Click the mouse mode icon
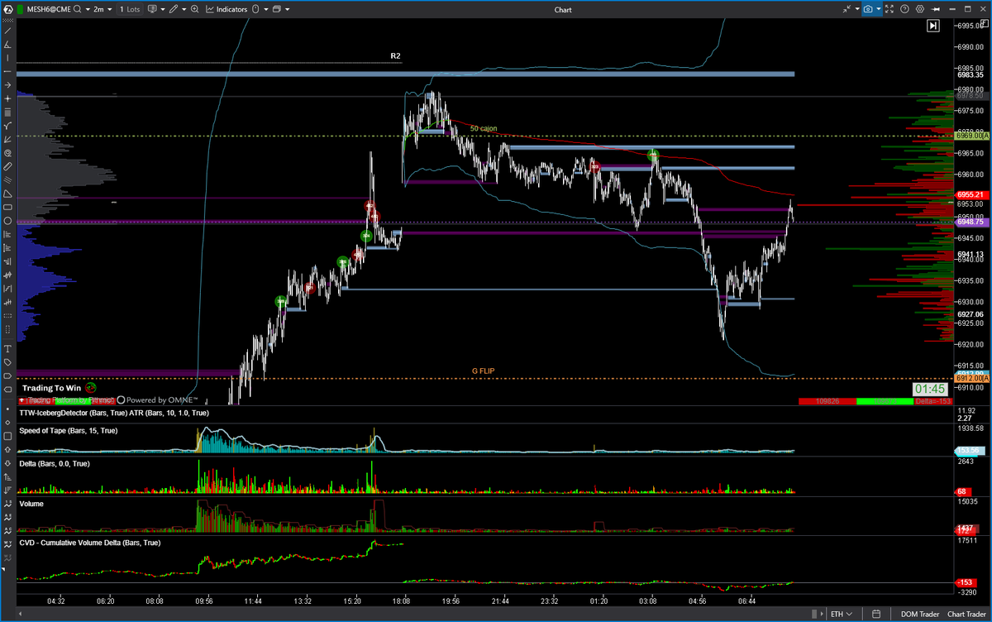 pos(255,9)
